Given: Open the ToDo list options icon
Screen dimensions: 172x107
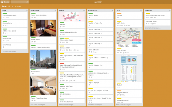Looking at the screenshot, I should coord(141,10).
